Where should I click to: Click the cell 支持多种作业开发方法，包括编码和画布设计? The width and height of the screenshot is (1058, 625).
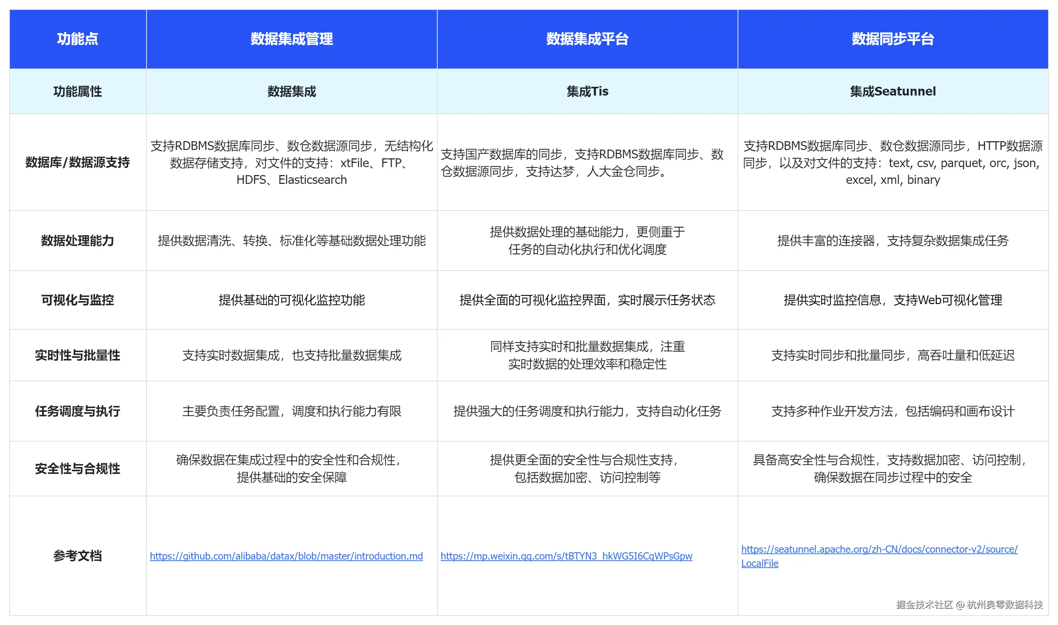893,411
